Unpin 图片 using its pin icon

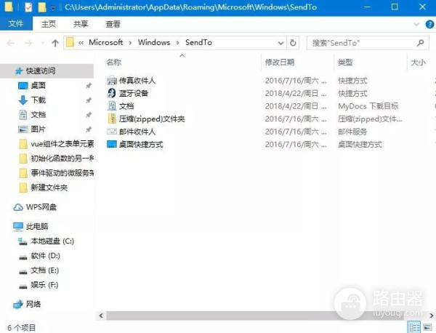[x=89, y=129]
